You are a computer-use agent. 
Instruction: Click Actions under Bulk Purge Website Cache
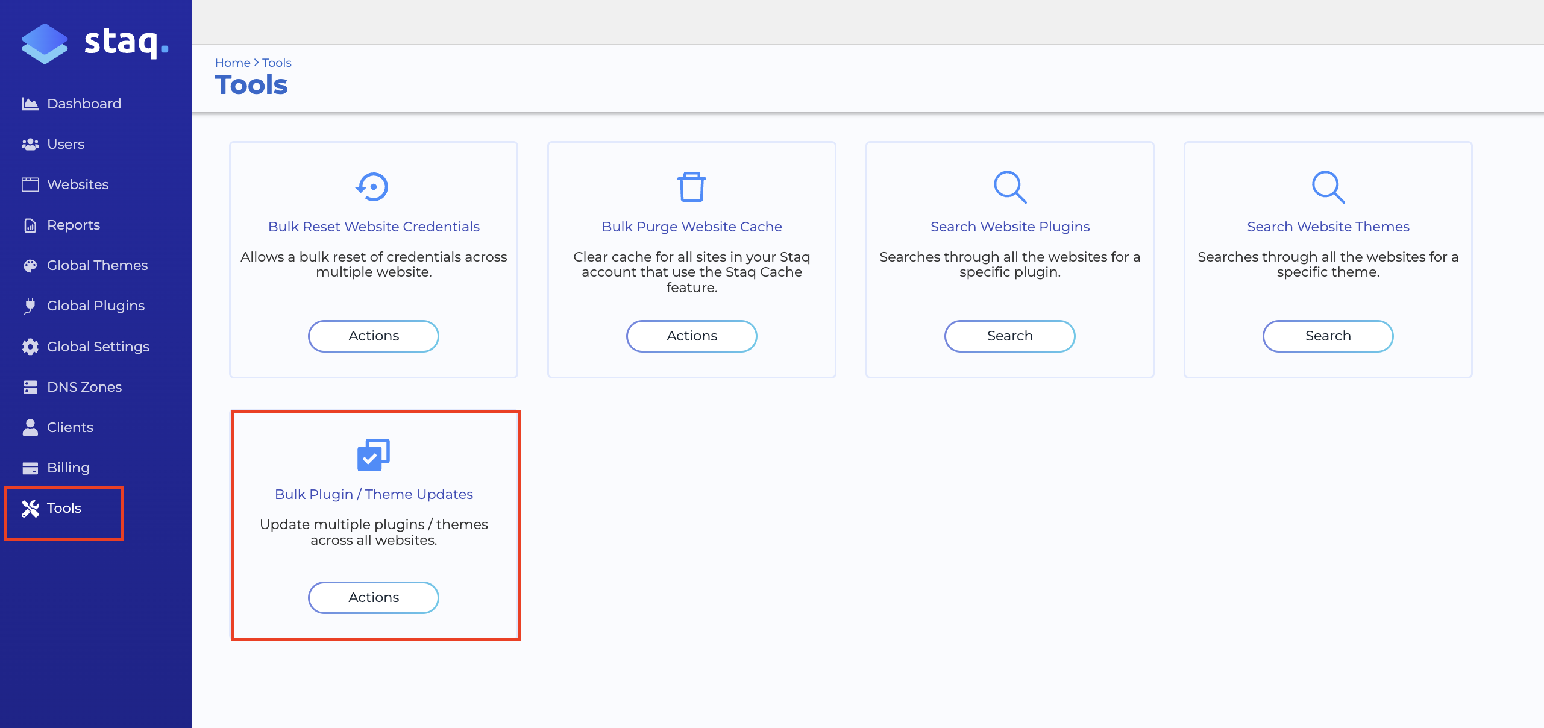pyautogui.click(x=692, y=336)
